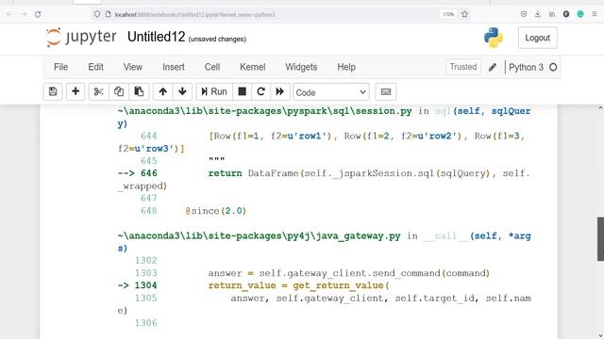604x339 pixels.
Task: Click the Python logo
Action: pyautogui.click(x=494, y=38)
